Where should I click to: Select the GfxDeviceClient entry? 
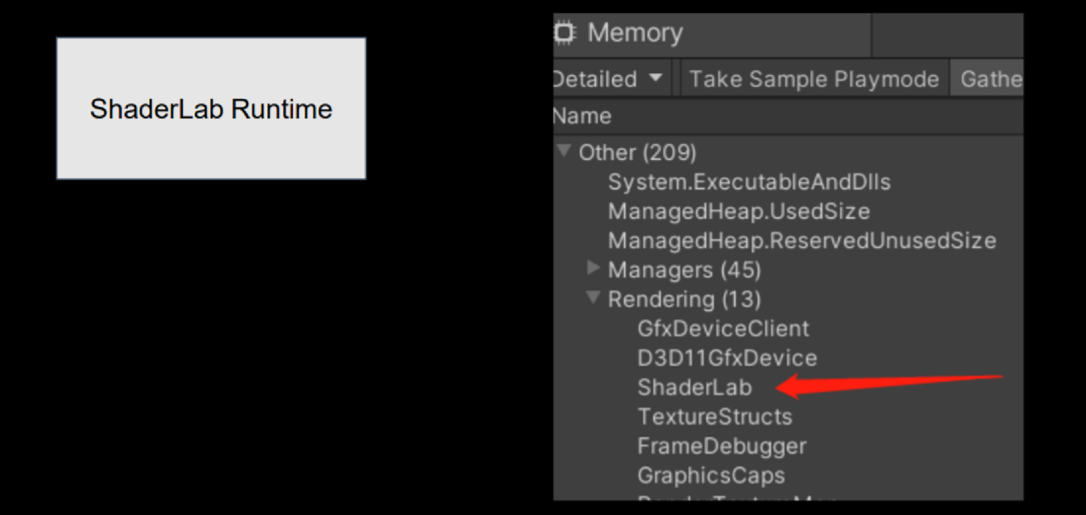point(724,328)
